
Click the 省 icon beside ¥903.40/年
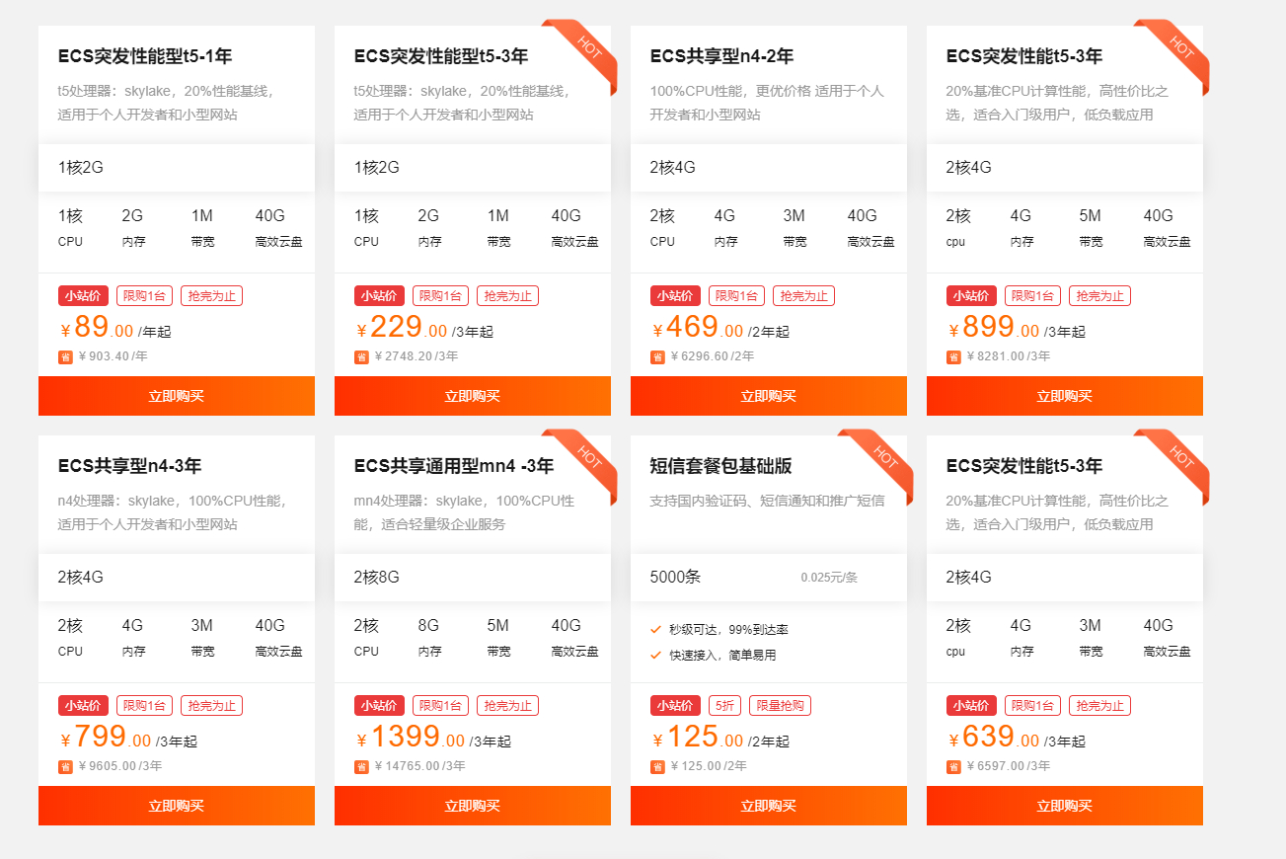click(x=65, y=357)
